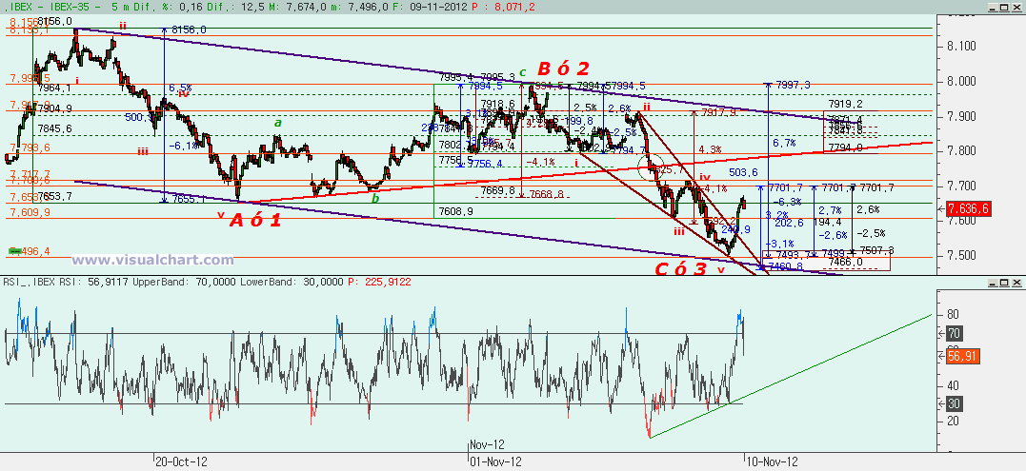
Task: Click the 40 level on RSI axis
Action: pos(953,384)
